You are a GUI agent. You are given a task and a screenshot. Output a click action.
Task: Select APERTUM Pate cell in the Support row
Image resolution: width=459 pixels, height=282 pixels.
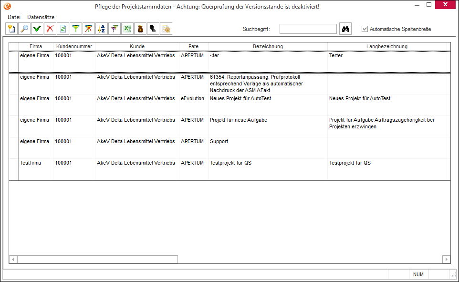tap(194, 148)
